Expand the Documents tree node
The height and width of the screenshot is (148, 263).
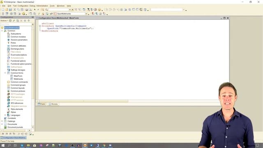[2, 124]
